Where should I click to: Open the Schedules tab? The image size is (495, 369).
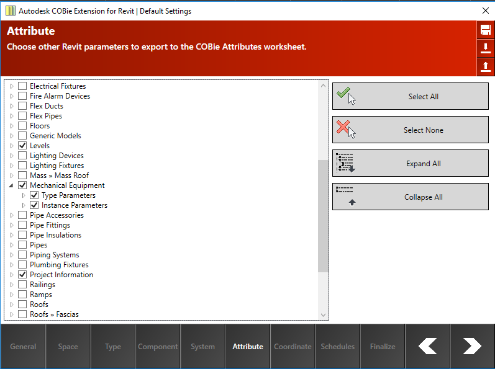pyautogui.click(x=337, y=347)
